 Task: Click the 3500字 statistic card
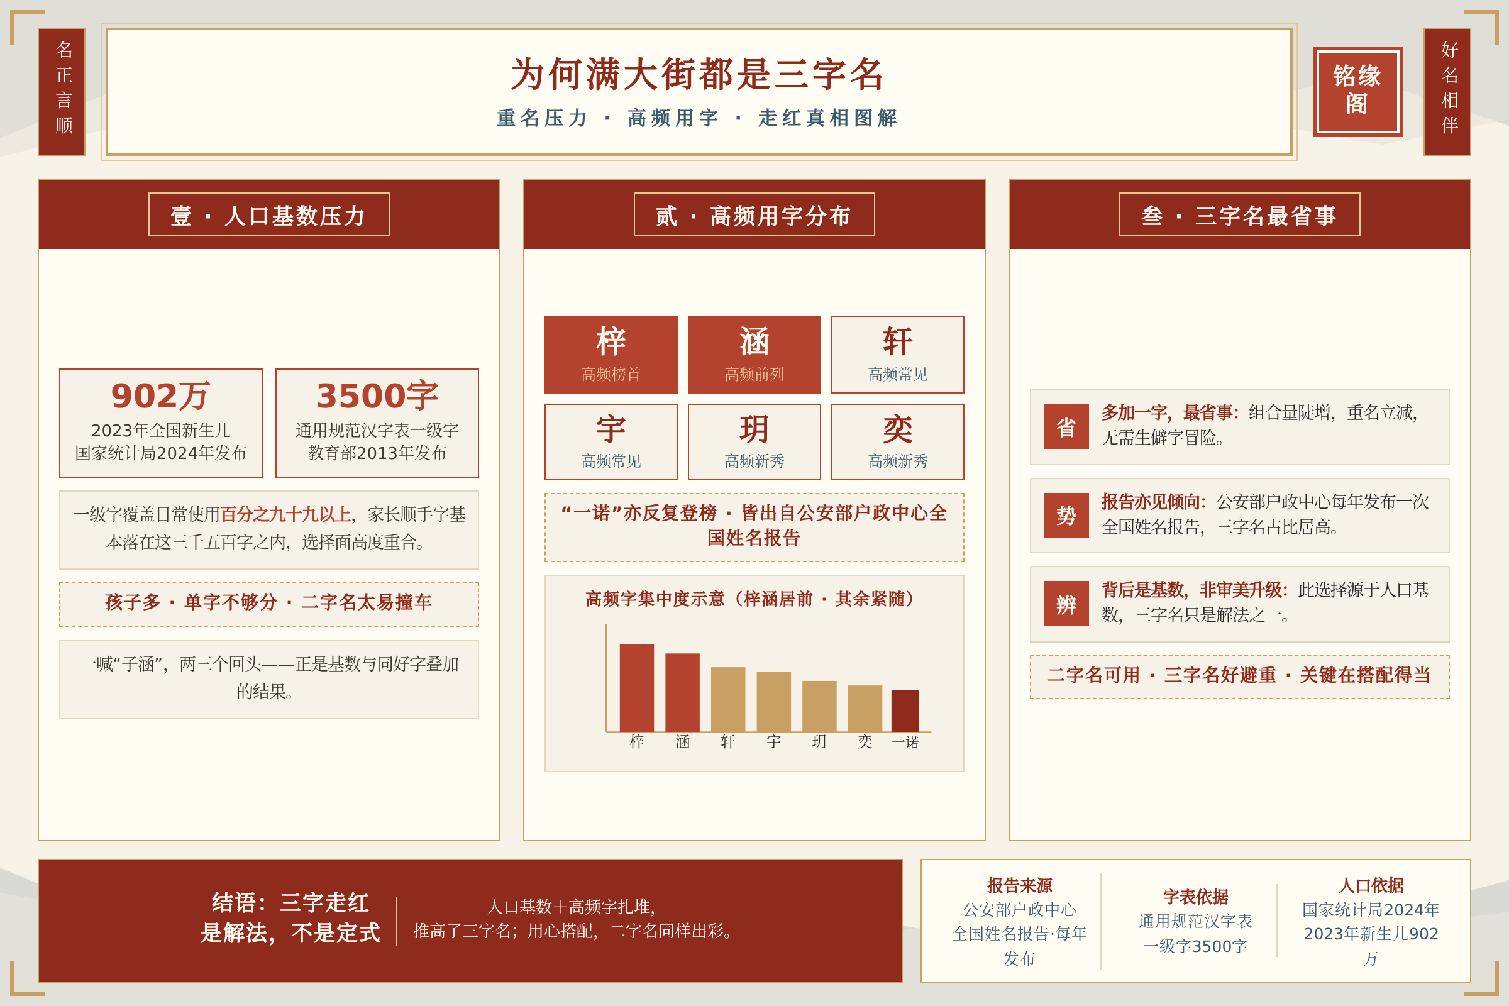(x=377, y=423)
